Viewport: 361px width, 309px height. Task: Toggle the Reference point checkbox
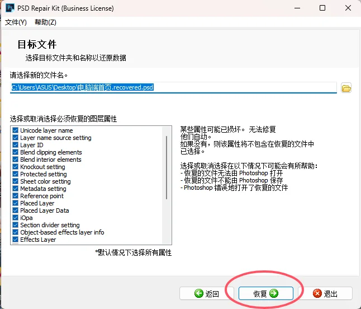pyautogui.click(x=16, y=196)
